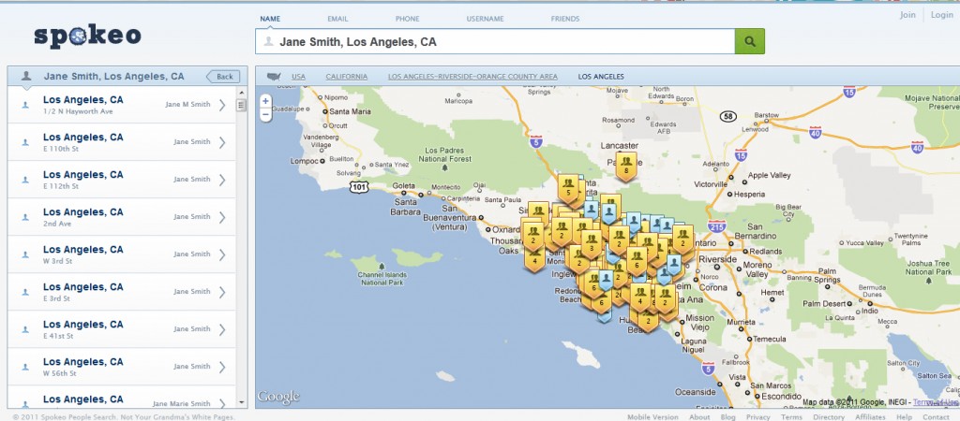Screen dimensions: 960x421
Task: Expand the E 3rd St result chevron
Action: tap(221, 292)
